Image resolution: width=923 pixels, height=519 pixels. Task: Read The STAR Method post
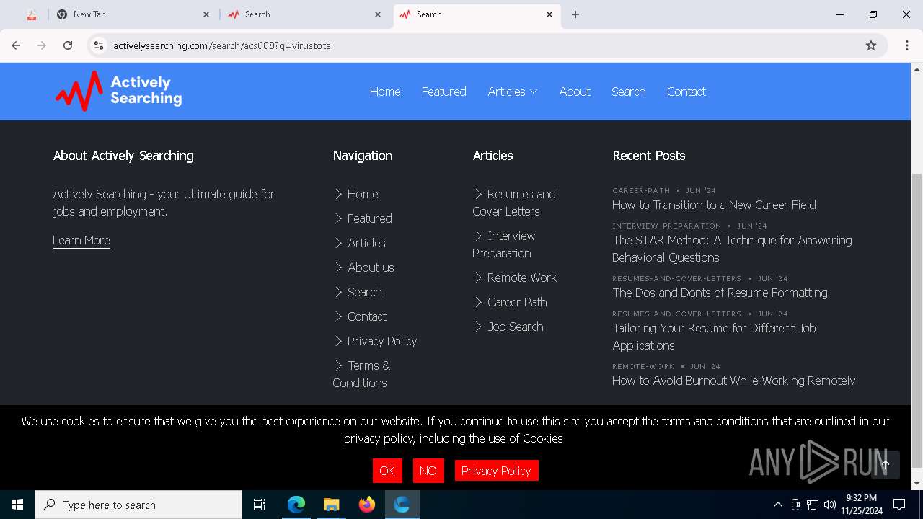point(732,249)
